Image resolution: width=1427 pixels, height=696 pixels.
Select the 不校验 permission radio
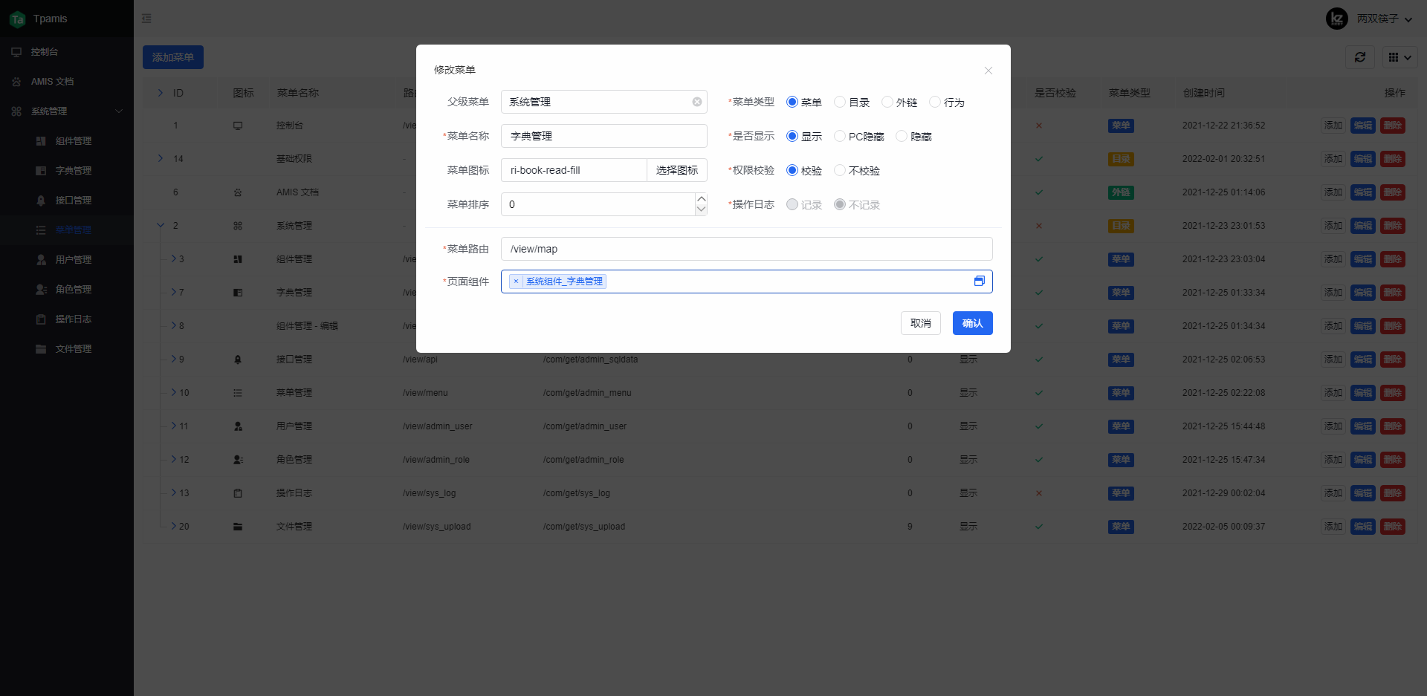[x=840, y=170]
